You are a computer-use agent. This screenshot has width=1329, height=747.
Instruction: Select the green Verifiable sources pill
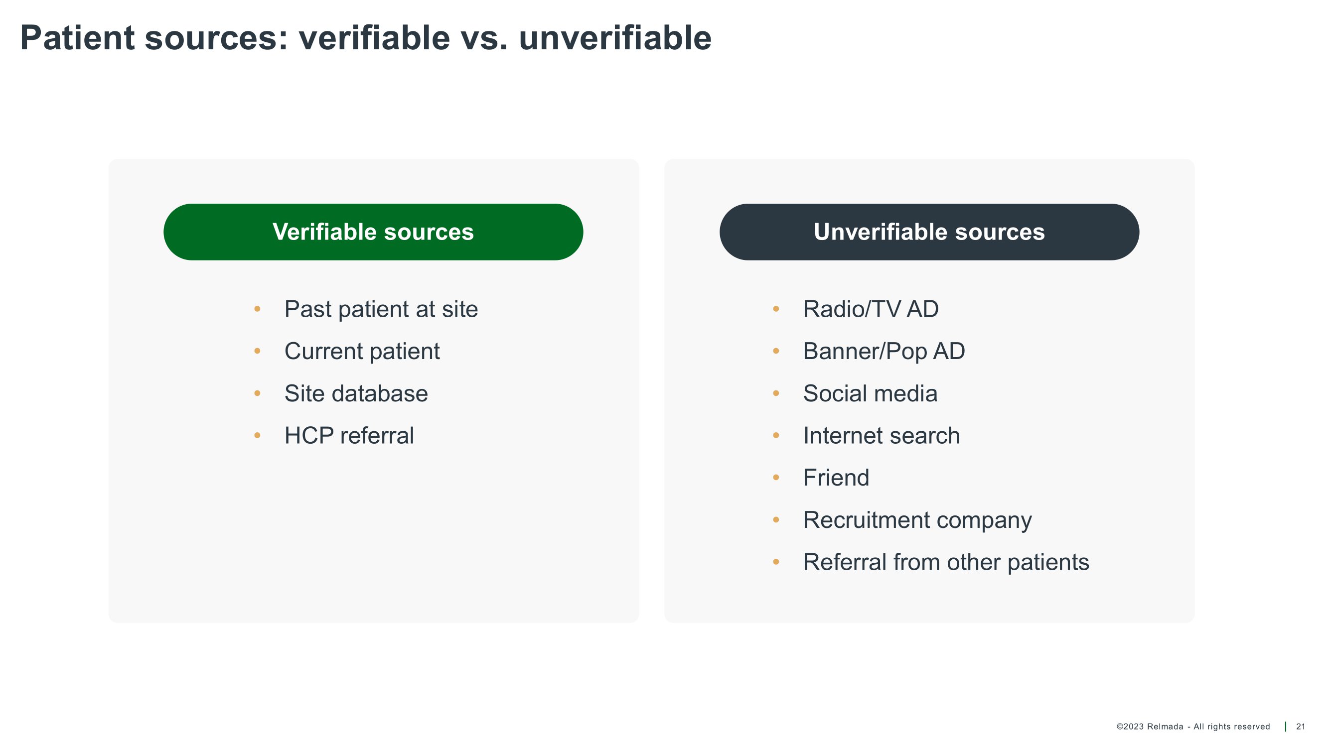click(373, 232)
